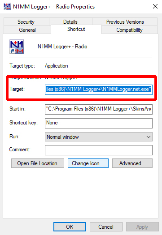Screen dimensions: 162x235
Task: Open the Details tab
Action: pos(70,22)
